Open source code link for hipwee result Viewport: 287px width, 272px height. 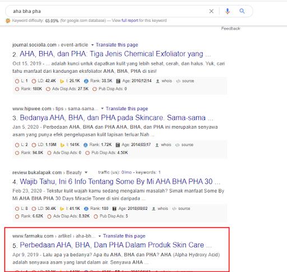click(x=184, y=145)
